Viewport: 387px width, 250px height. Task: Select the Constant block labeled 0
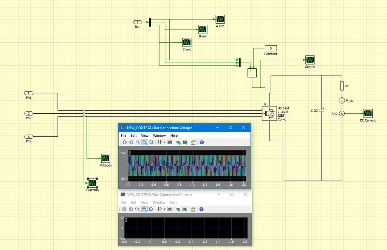tap(270, 48)
